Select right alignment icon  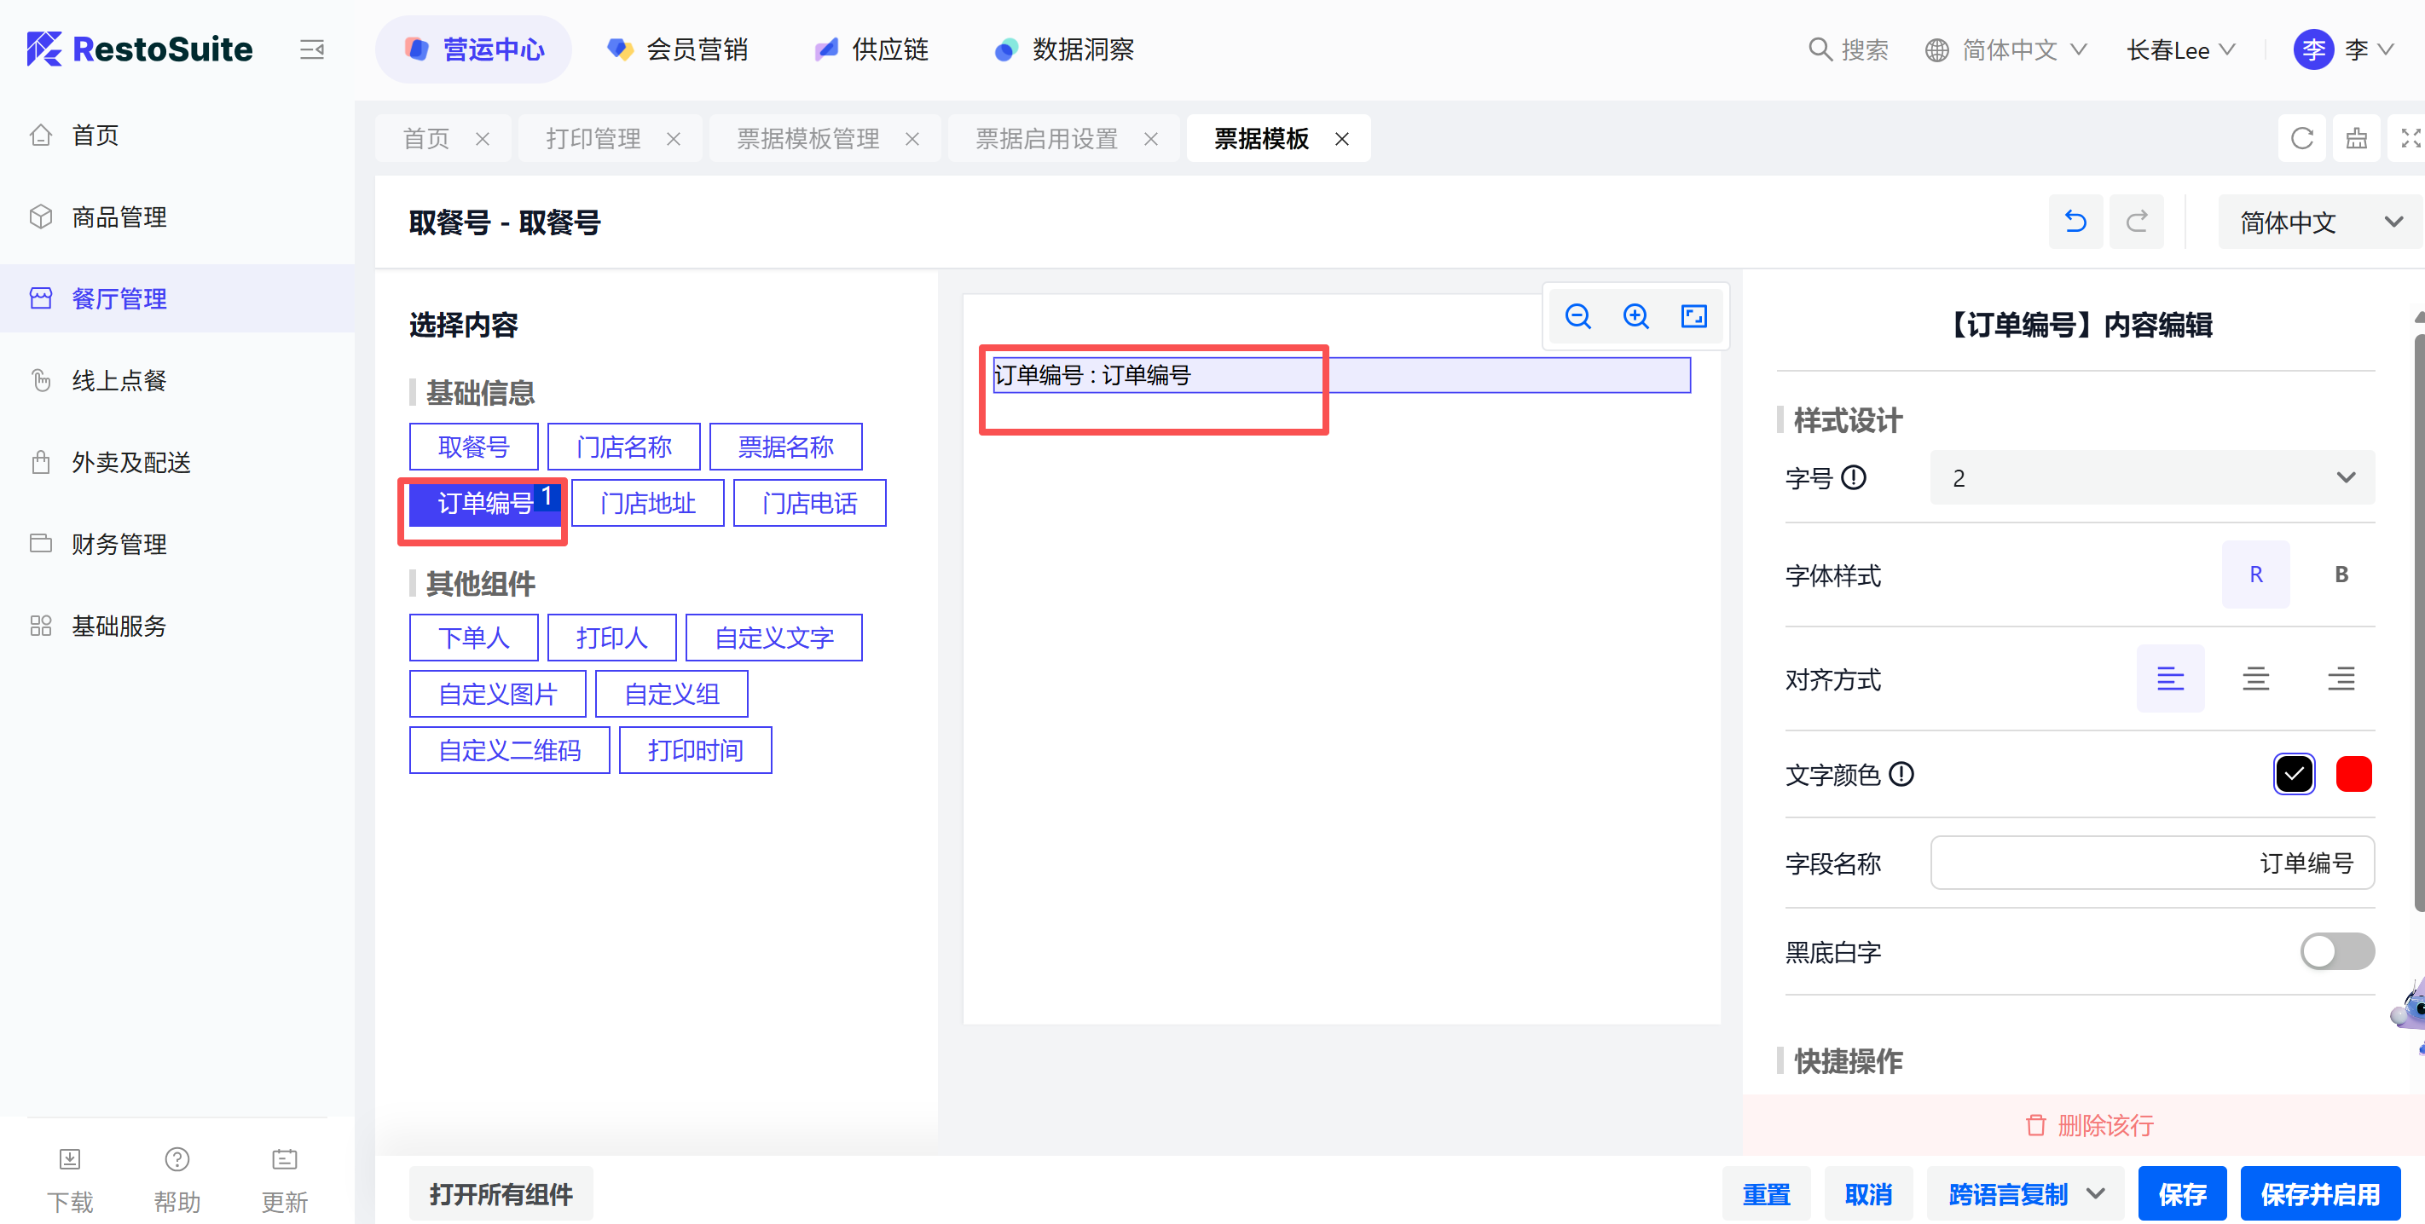[x=2341, y=678]
